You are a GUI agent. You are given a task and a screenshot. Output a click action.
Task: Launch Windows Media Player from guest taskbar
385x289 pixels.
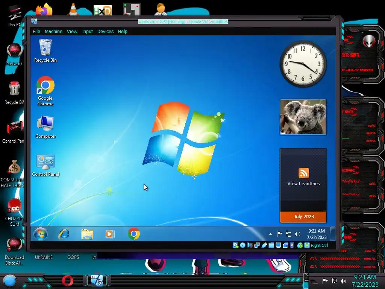[110, 234]
